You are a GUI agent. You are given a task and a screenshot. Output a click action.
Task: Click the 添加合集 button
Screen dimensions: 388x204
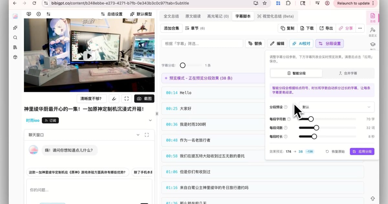tap(171, 28)
